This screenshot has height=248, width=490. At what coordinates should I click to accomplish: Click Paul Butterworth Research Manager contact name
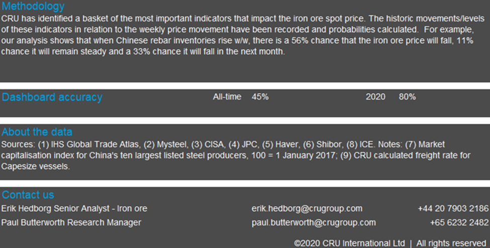(71, 222)
